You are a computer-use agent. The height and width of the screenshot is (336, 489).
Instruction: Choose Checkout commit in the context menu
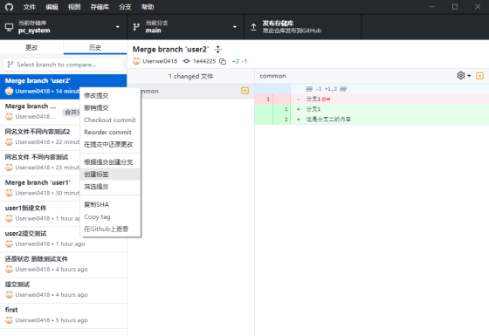click(x=110, y=120)
